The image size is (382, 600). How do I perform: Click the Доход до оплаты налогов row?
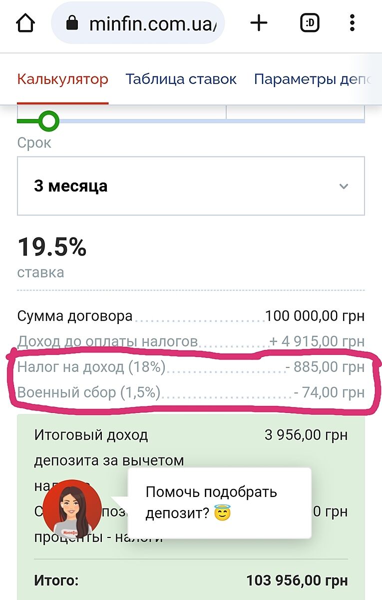click(x=191, y=342)
